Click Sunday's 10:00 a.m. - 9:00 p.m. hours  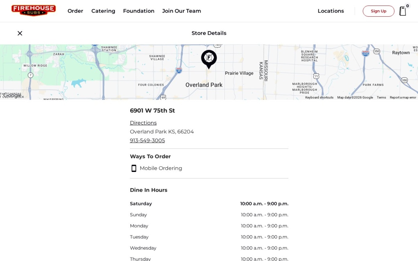(264, 215)
